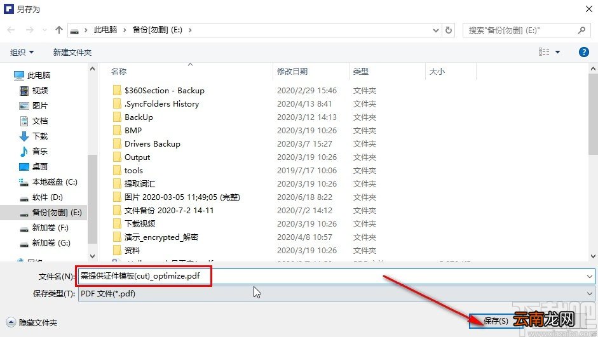Open 文档 in navigation pane
This screenshot has height=337, width=598.
tap(34, 121)
